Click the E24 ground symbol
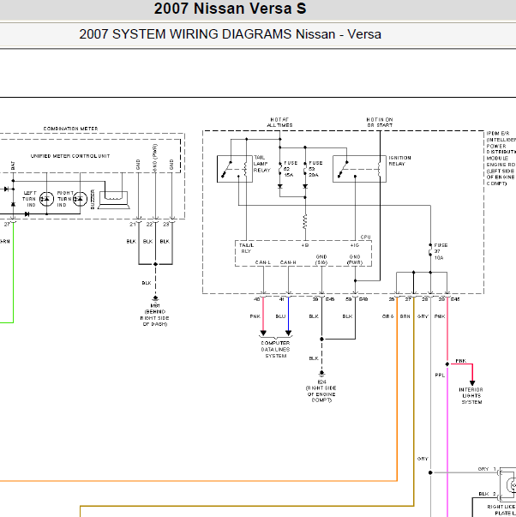 [x=321, y=374]
